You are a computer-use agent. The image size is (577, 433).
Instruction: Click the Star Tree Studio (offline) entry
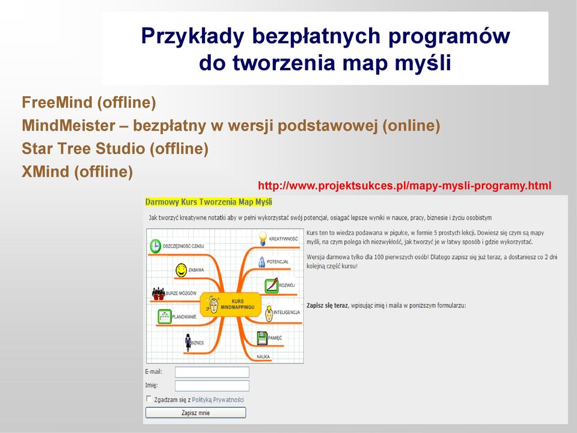pyautogui.click(x=115, y=149)
